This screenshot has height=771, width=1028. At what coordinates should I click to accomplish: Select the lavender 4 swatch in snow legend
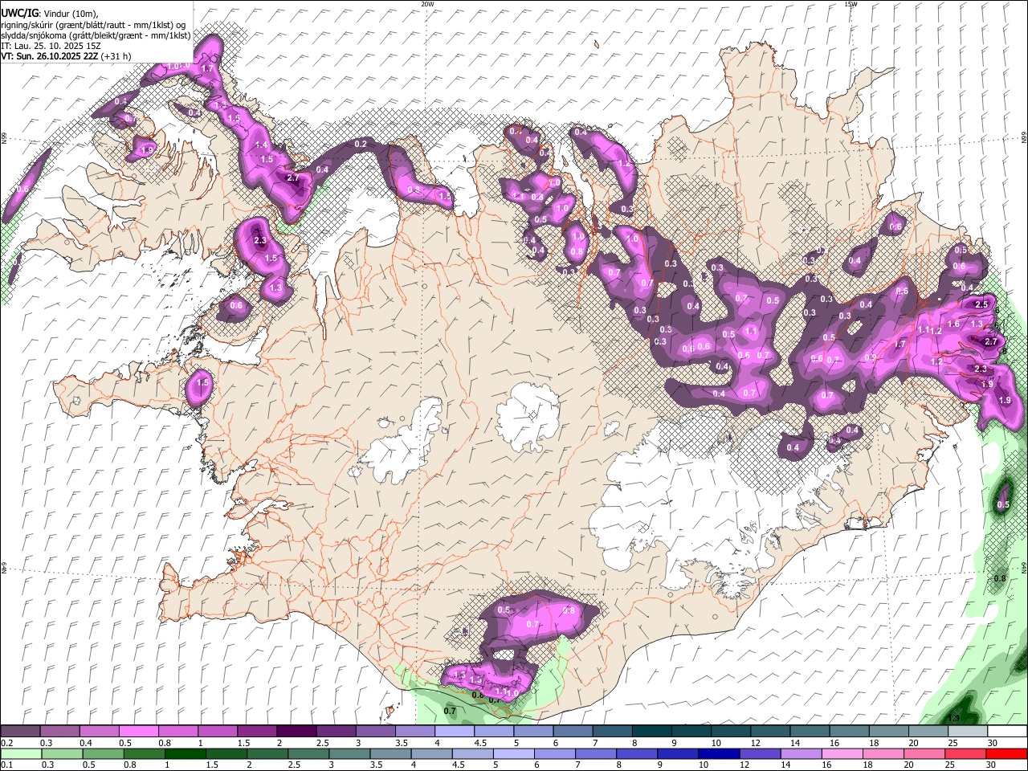(455, 732)
